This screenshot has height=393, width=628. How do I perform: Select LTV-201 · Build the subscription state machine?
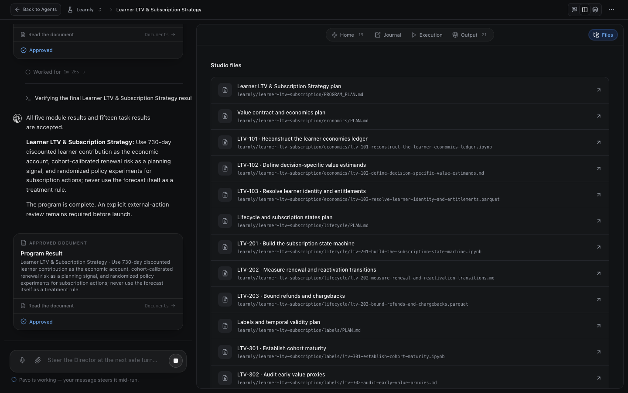tap(410, 247)
